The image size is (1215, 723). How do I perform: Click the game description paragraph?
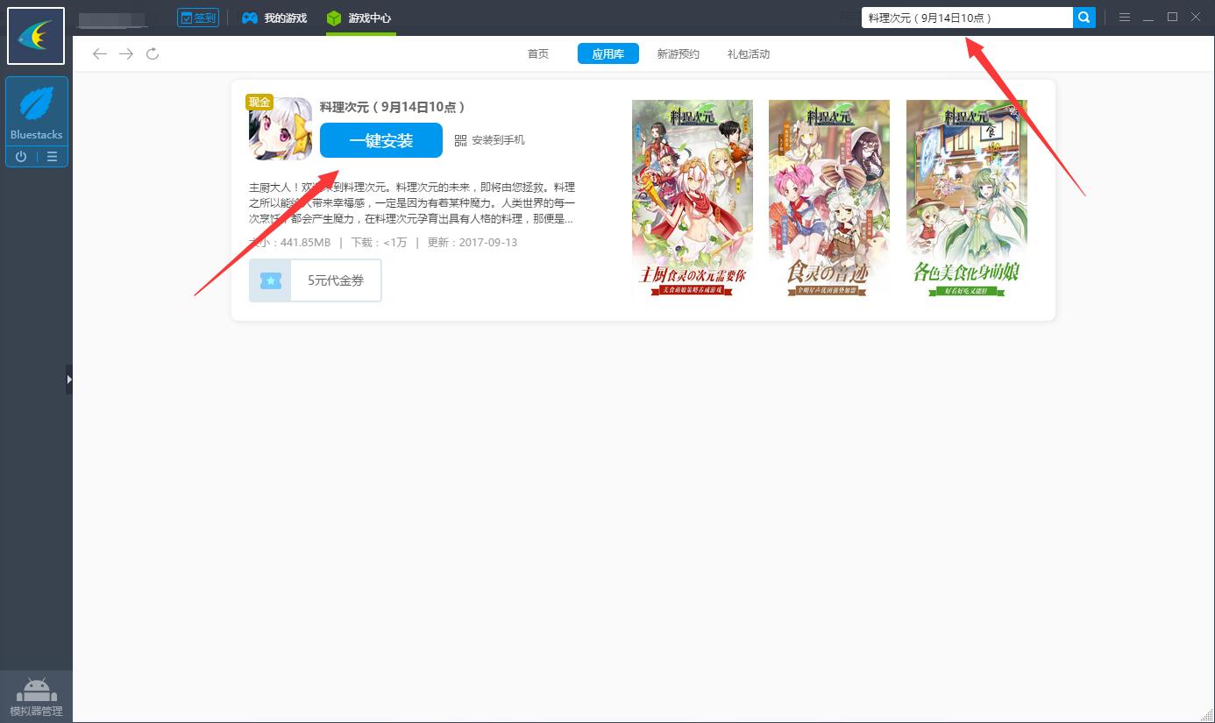coord(412,203)
